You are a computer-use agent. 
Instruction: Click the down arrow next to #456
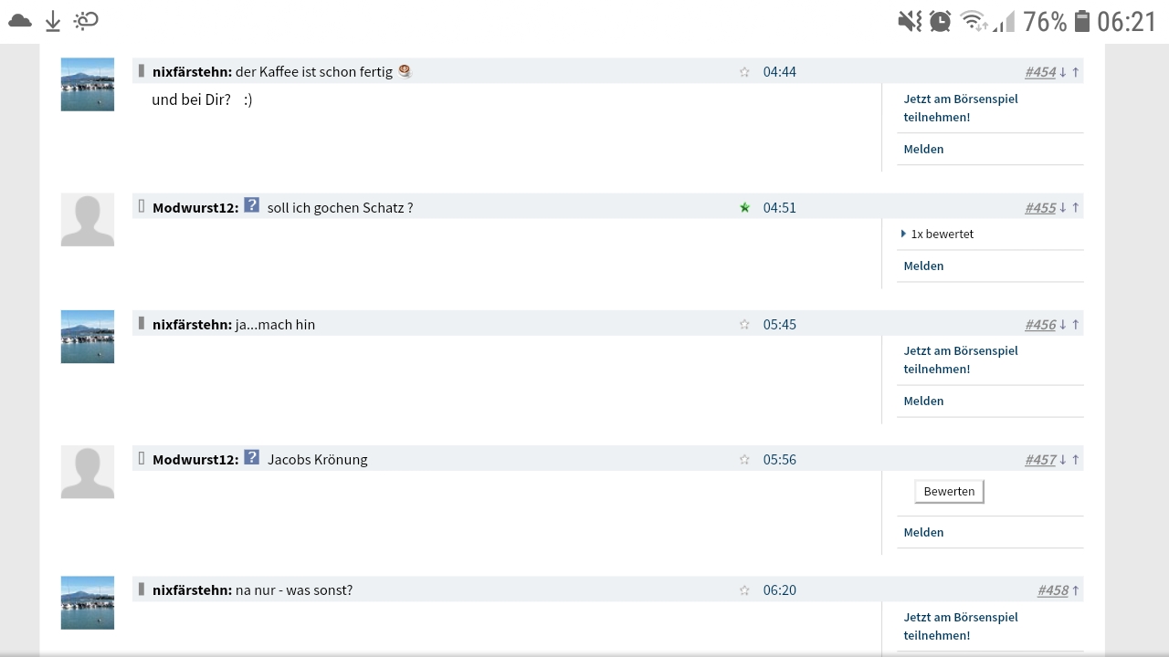coord(1065,324)
